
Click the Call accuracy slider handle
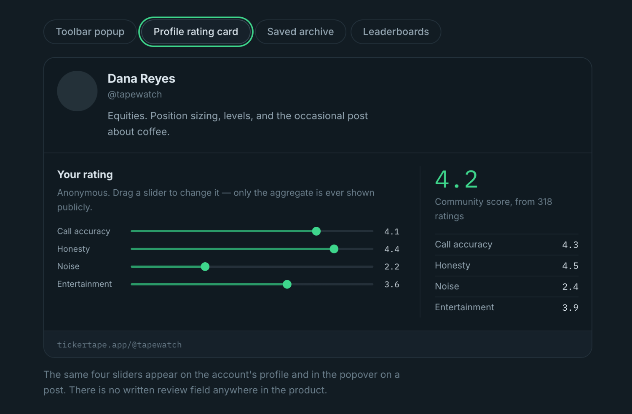316,231
